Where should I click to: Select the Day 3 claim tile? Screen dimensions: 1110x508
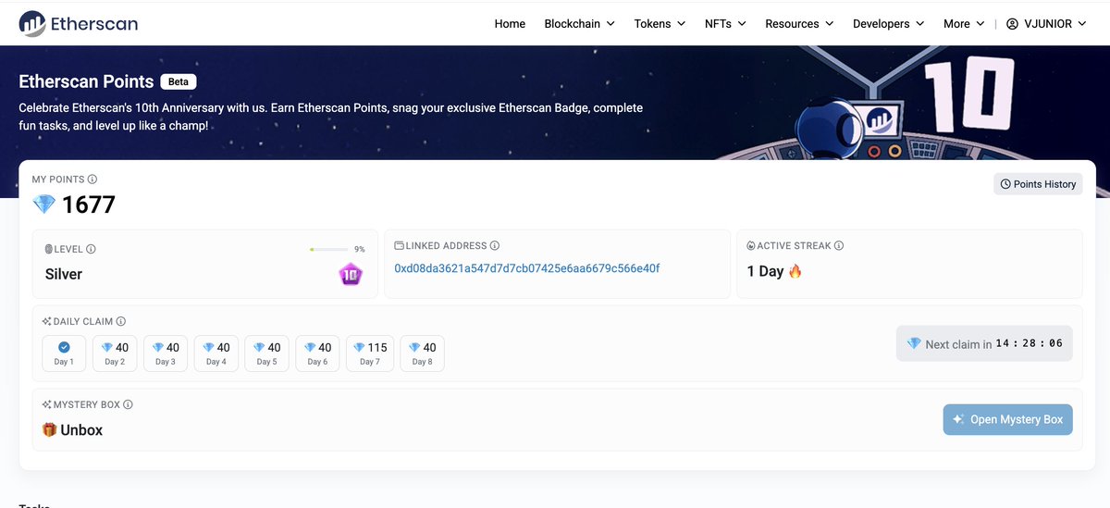166,353
